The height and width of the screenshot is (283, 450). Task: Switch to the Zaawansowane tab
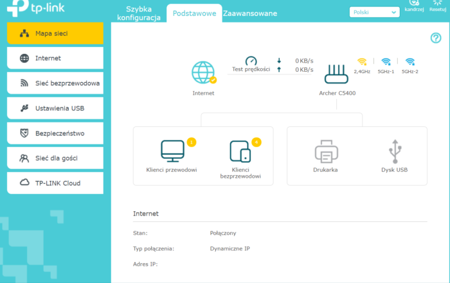point(250,13)
